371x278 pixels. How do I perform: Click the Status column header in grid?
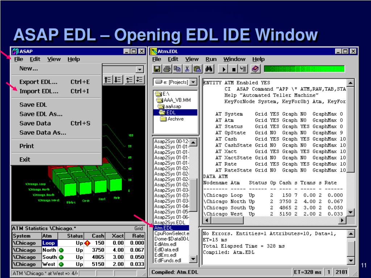(71, 236)
